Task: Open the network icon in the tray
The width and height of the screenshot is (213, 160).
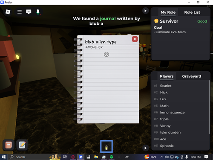Action: click(172, 157)
